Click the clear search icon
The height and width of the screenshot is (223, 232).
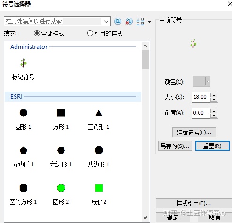pos(128,22)
